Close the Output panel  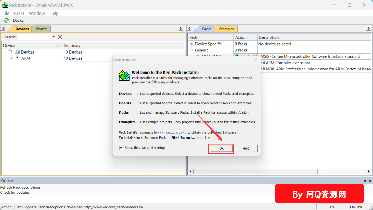pos(370,181)
